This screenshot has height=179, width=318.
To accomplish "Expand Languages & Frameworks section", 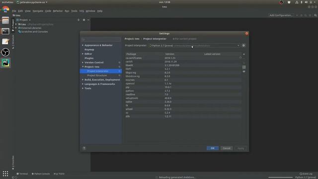I will pos(83,84).
